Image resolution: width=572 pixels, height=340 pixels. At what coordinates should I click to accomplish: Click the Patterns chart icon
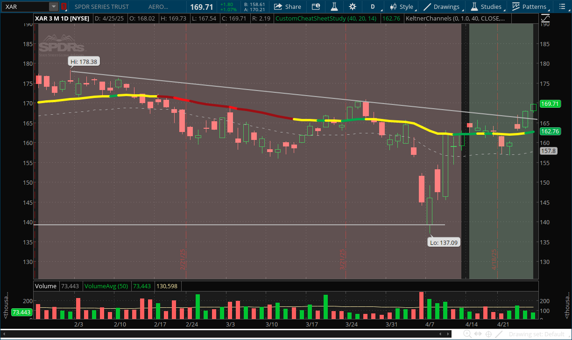point(516,7)
